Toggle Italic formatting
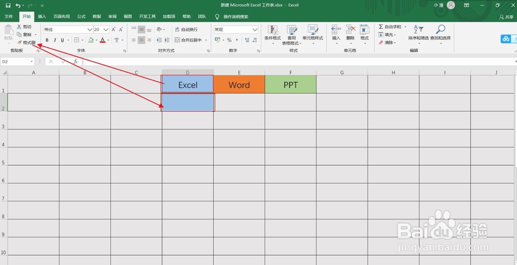Screen dimensions: 517x265 [54, 40]
